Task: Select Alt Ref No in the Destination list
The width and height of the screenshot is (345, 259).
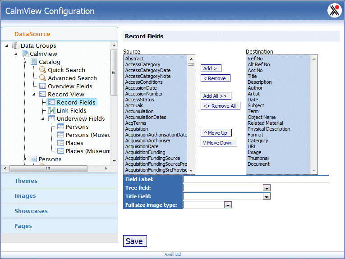Action: point(258,64)
